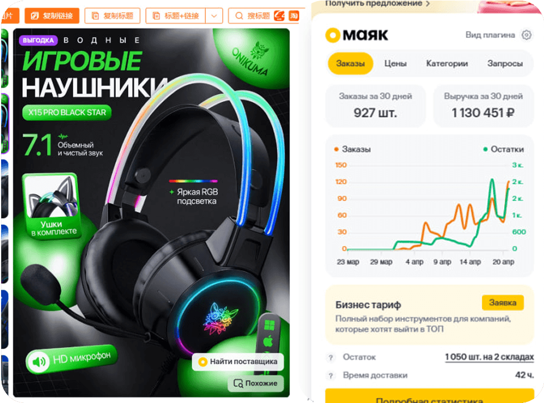Screen dimensions: 544x403
Task: Expand the 标题+链接 dropdown arrow
Action: coord(214,16)
